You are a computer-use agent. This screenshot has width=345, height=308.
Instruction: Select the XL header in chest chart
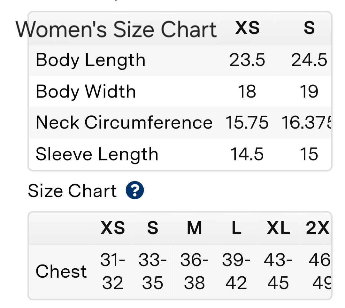[278, 228]
